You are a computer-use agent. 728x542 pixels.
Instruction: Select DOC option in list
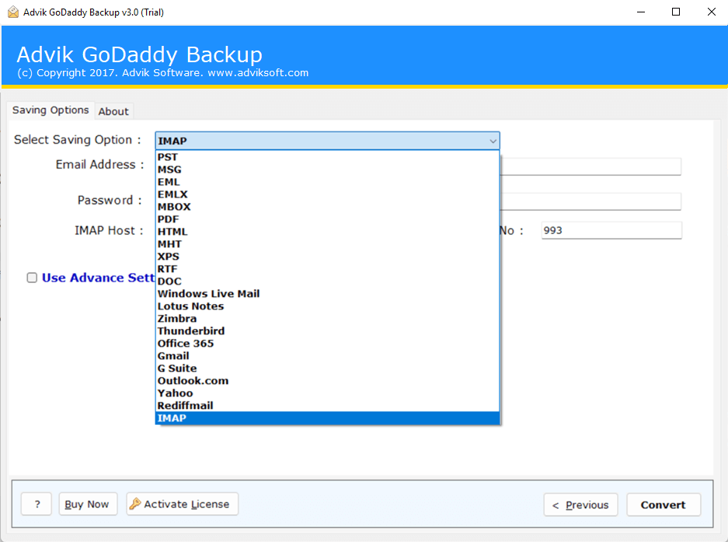click(327, 281)
